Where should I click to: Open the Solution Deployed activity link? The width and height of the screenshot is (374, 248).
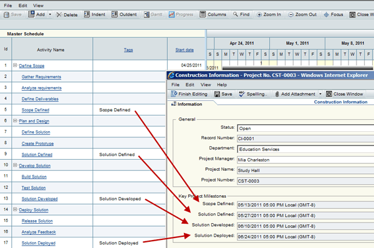[39, 243]
